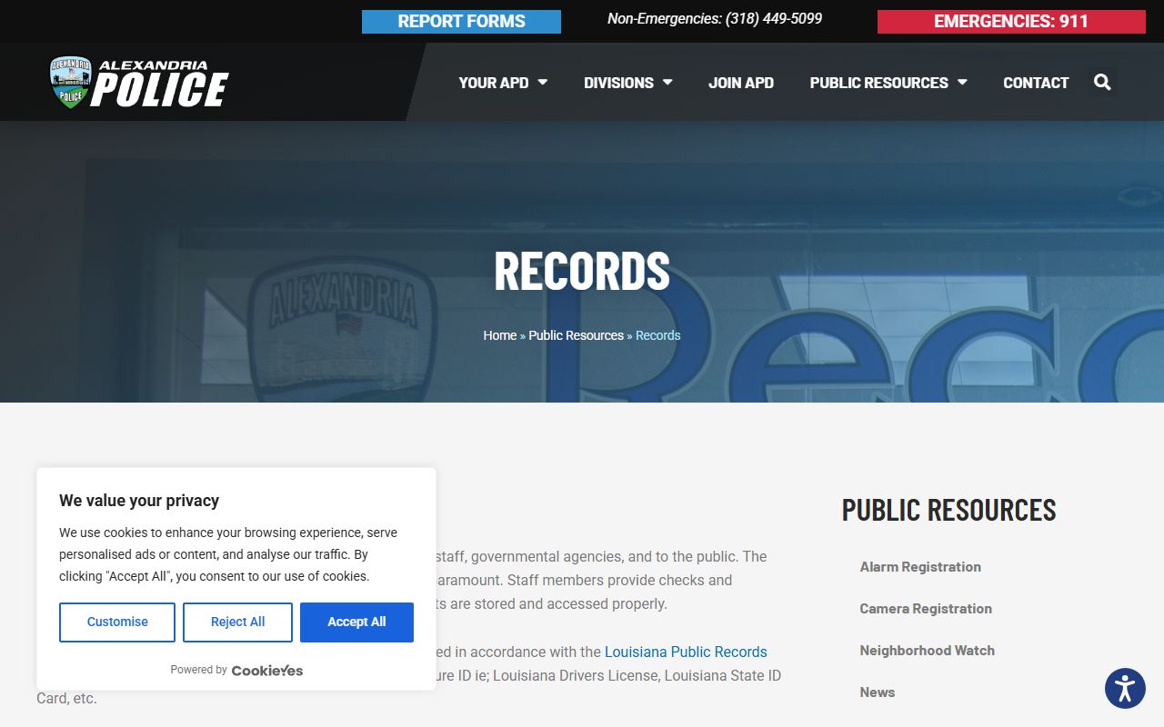The image size is (1164, 727).
Task: Click the Public Resources sidebar heading
Action: point(948,510)
